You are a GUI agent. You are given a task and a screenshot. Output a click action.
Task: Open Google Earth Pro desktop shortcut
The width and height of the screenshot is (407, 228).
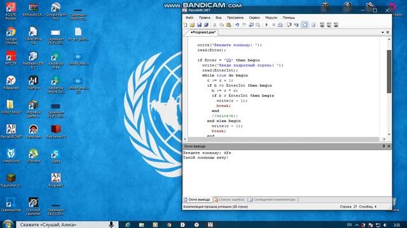point(56,11)
